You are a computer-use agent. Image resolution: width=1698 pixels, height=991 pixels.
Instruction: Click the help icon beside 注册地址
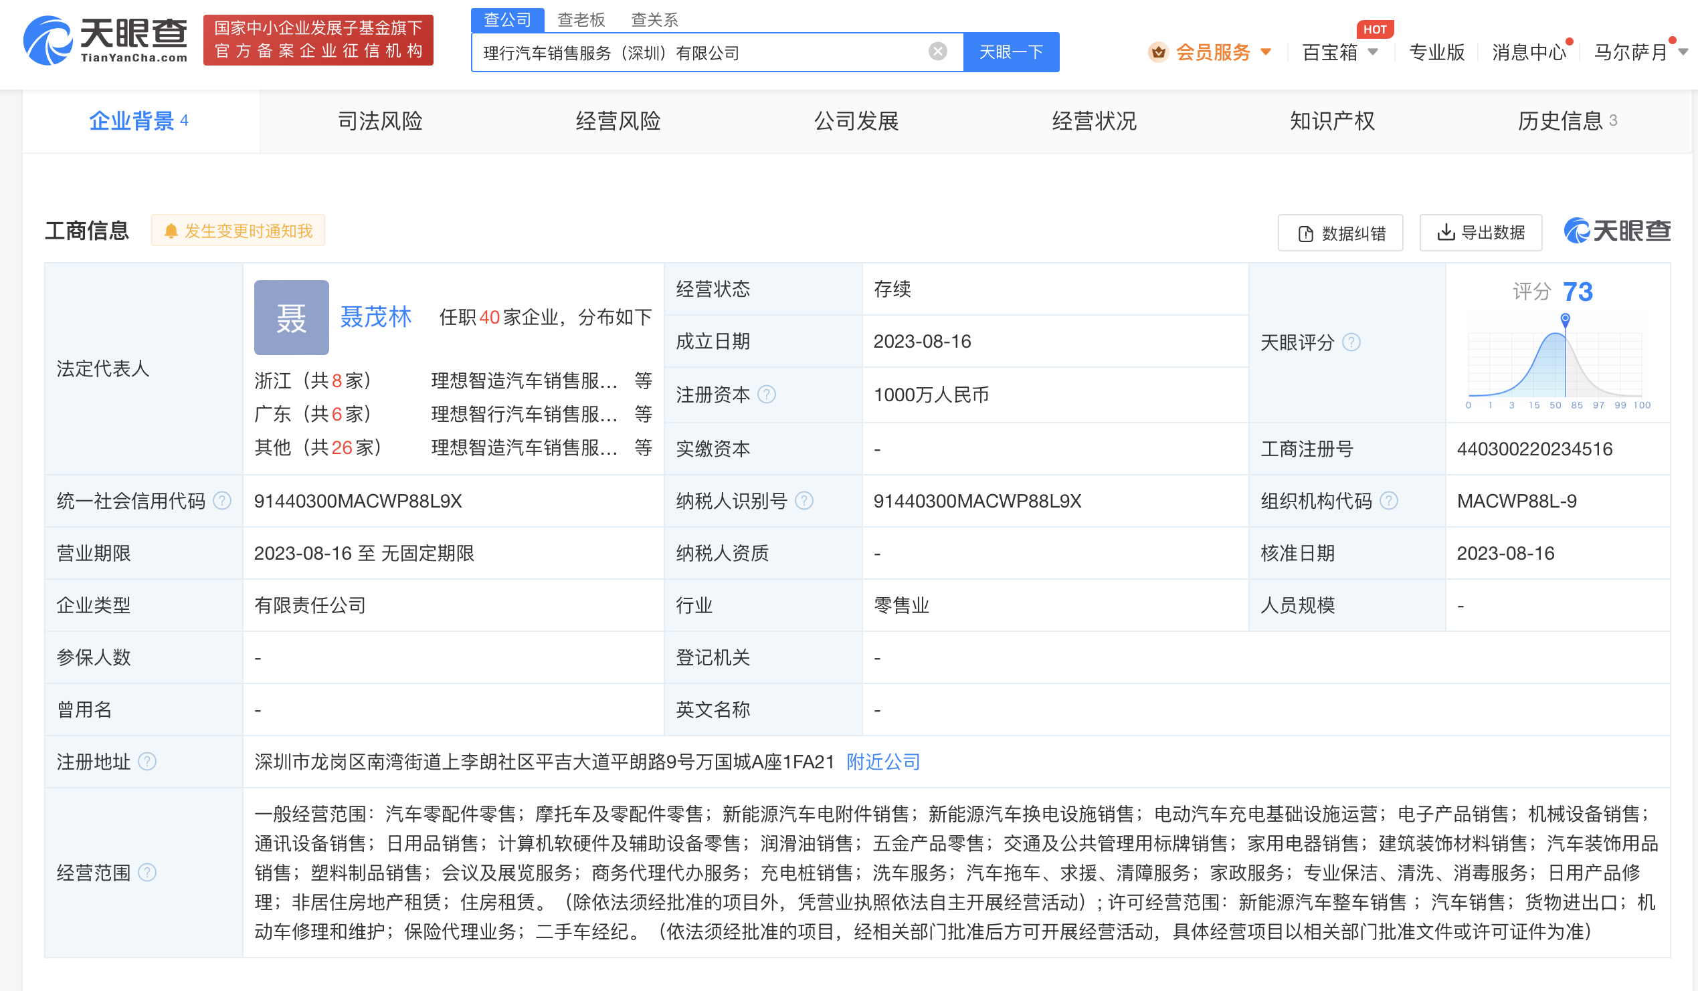coord(147,761)
